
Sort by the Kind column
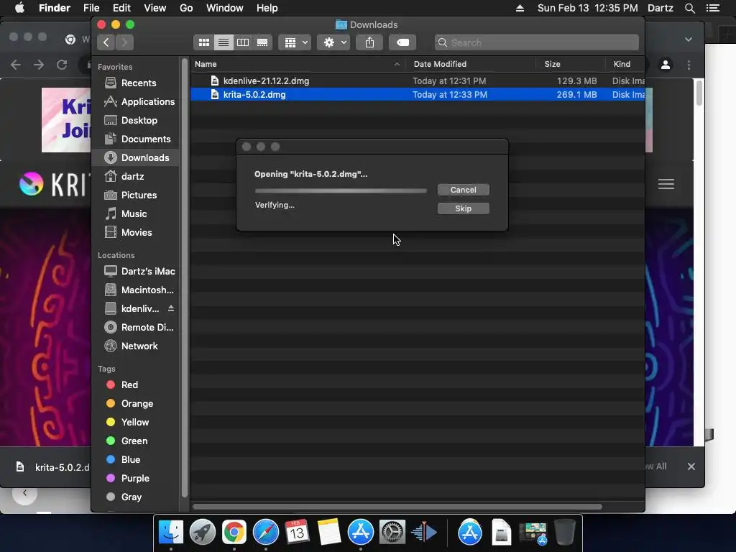coord(625,64)
